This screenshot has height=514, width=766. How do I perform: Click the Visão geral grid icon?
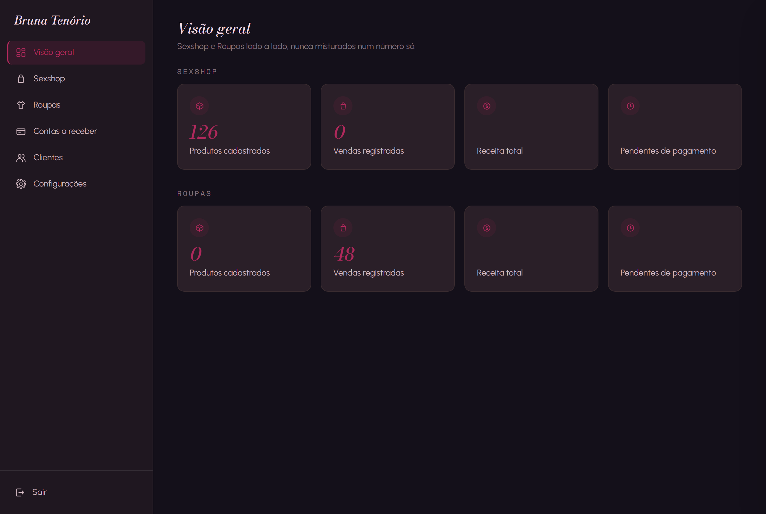click(x=21, y=53)
